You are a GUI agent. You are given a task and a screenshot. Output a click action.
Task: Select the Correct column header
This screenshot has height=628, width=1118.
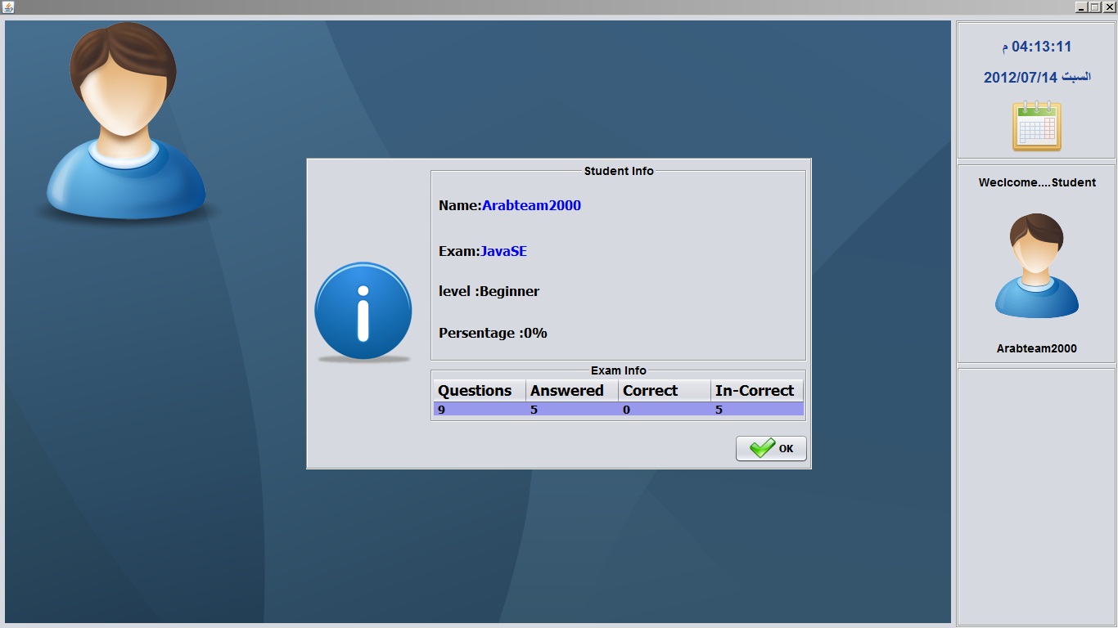point(665,391)
